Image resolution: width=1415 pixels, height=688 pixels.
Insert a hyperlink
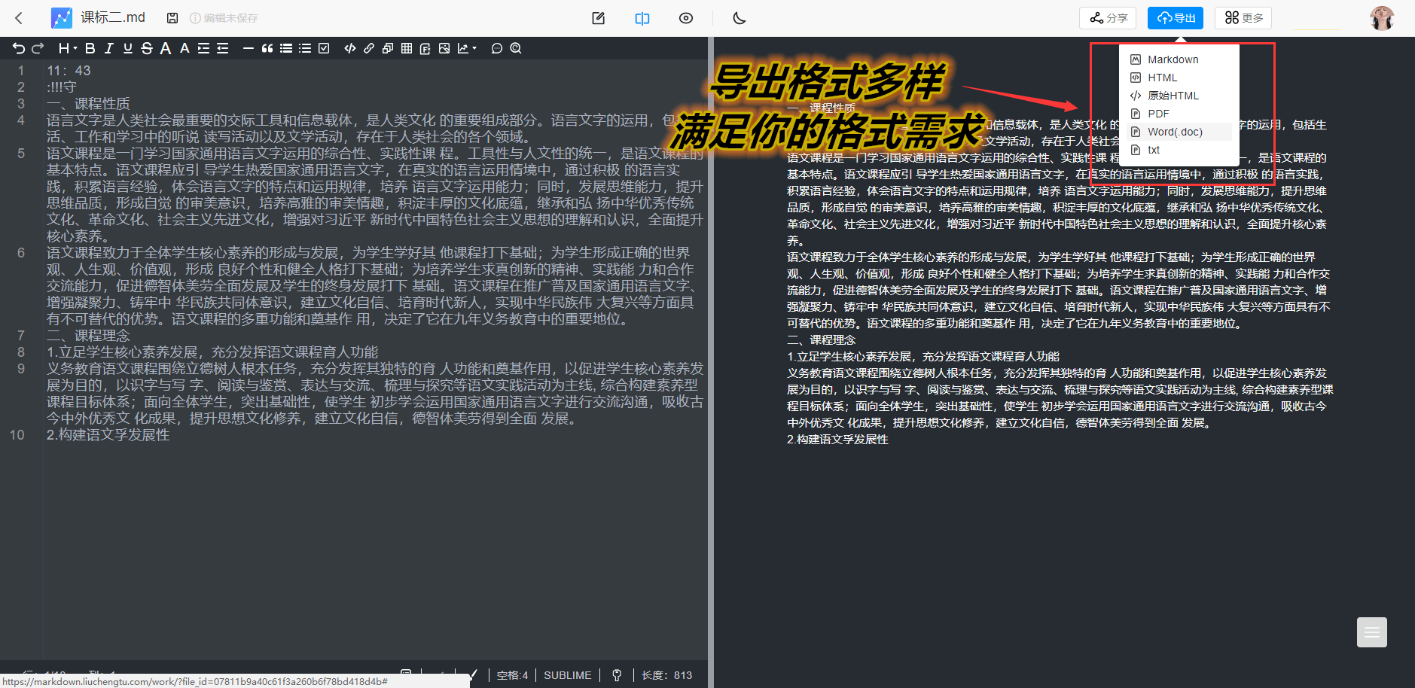tap(369, 48)
